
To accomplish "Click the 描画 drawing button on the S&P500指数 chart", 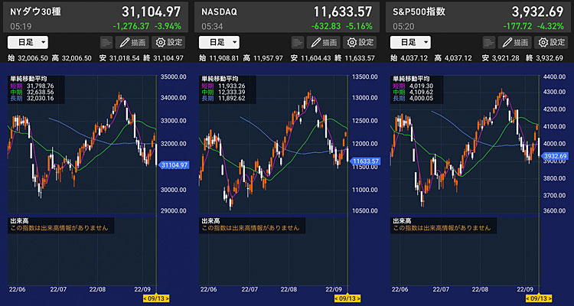I will point(515,43).
